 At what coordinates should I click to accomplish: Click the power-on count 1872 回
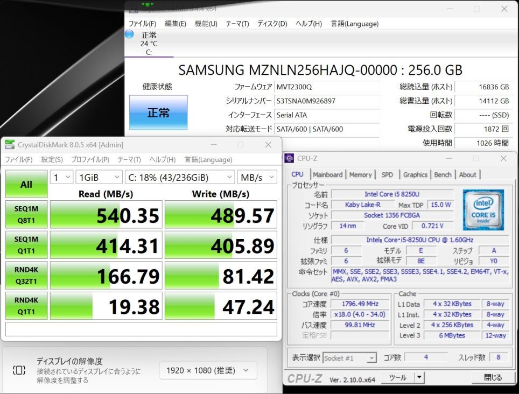click(x=483, y=129)
